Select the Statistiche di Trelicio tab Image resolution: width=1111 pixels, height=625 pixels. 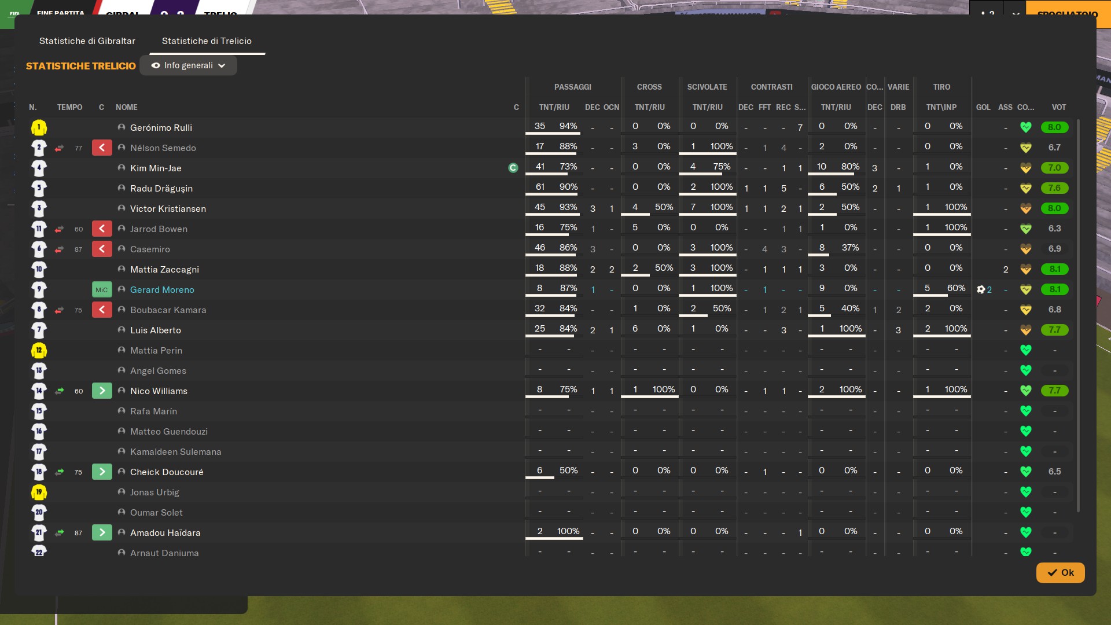point(207,41)
